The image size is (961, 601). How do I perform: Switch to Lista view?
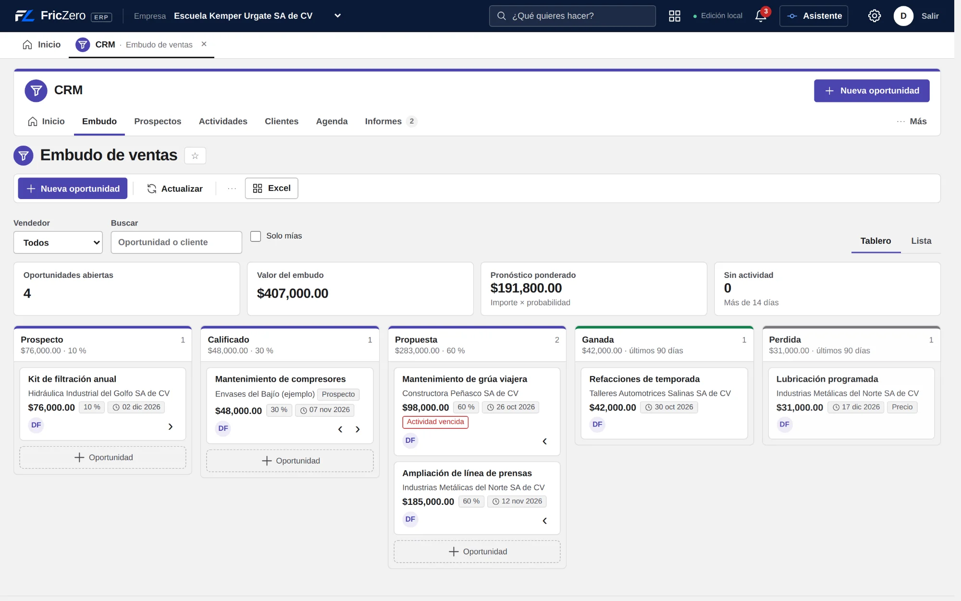(x=921, y=241)
